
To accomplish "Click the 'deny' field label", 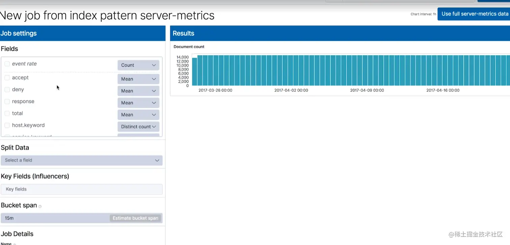I will (x=18, y=89).
